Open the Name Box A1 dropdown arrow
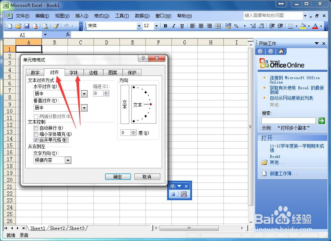Screen dimensions: 331x241 click(x=45, y=34)
